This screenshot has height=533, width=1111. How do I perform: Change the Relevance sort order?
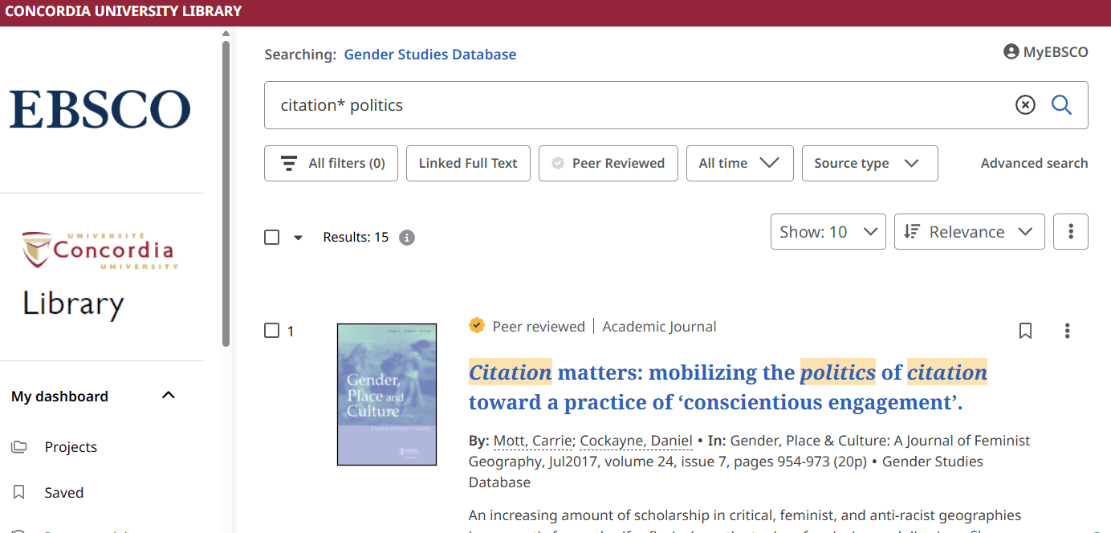point(969,231)
